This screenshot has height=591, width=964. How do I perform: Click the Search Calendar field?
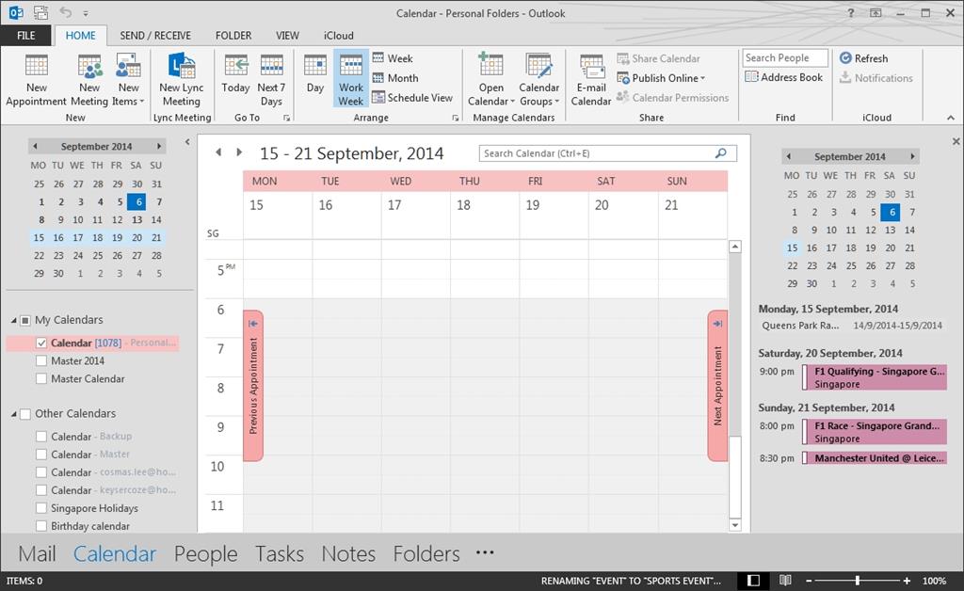point(607,153)
